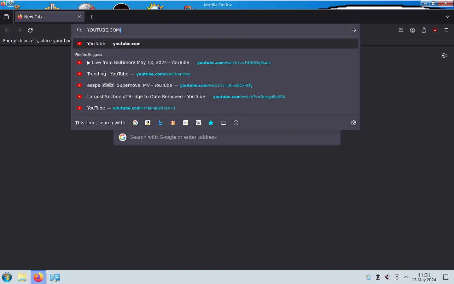
Task: Open the clipboard tray icon
Action: pos(378,277)
